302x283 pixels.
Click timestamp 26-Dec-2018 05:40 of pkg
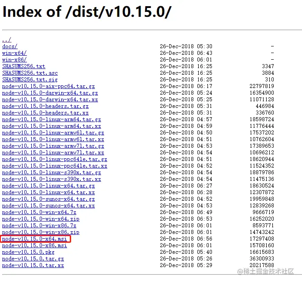pos(186,252)
